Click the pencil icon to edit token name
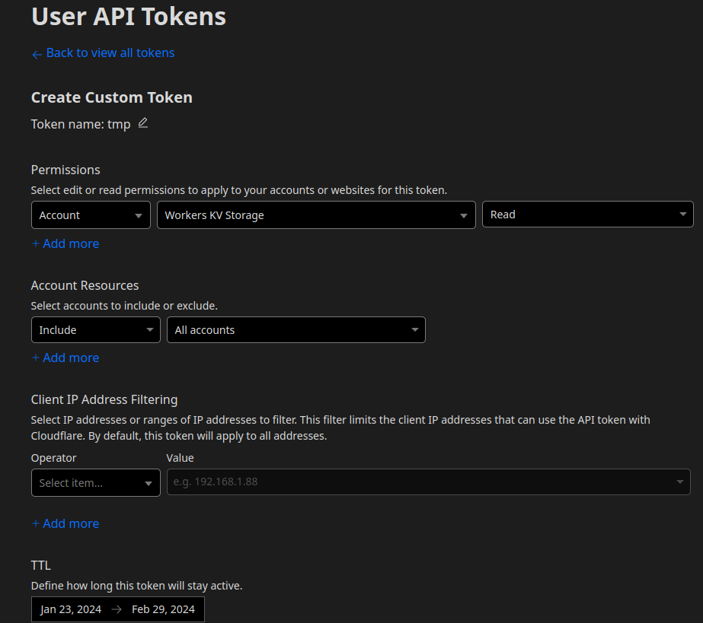 point(143,122)
